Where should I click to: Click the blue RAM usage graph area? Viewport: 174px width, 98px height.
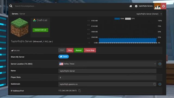coord(128,40)
